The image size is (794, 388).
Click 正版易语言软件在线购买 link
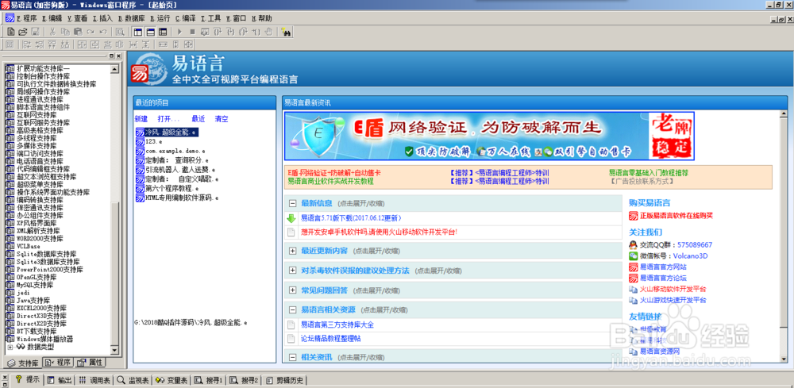tap(676, 216)
